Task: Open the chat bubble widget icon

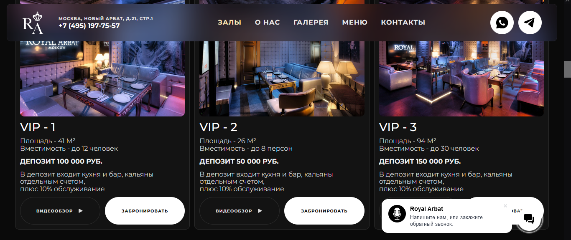Action: pos(529,219)
